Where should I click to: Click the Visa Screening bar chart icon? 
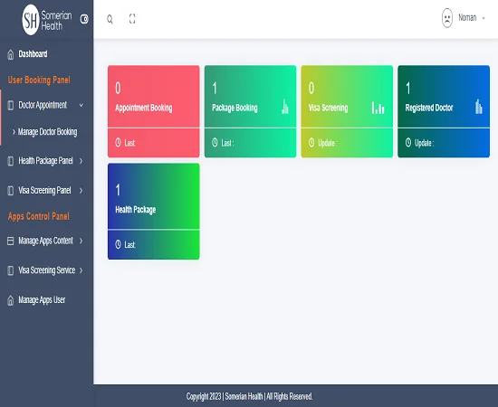pos(378,108)
